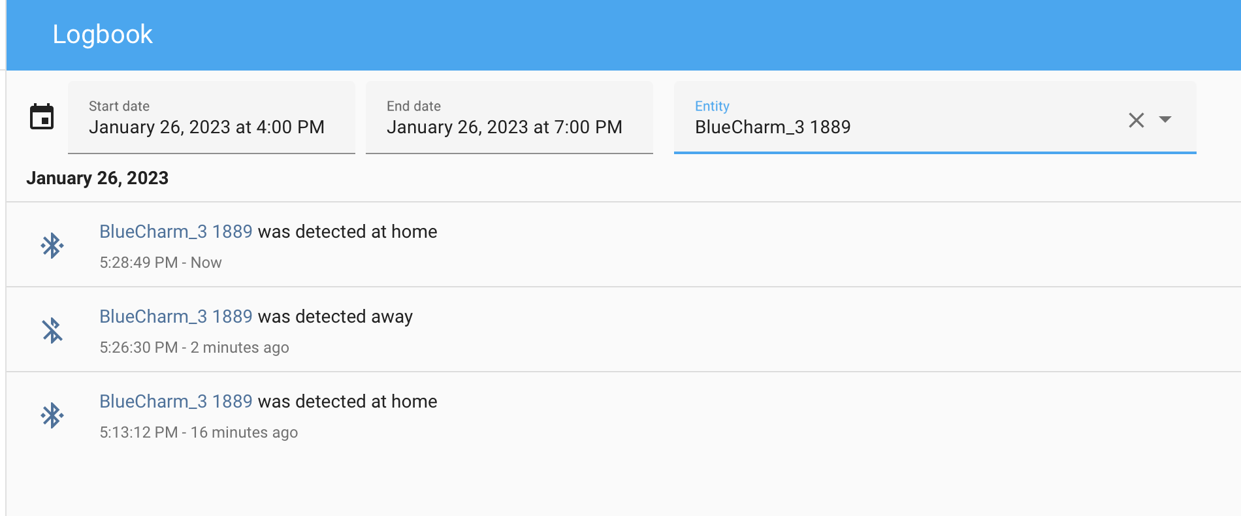Image resolution: width=1241 pixels, height=516 pixels.
Task: Open entity suggestions by clicking BlueCharm_3 1889 field
Action: point(773,127)
